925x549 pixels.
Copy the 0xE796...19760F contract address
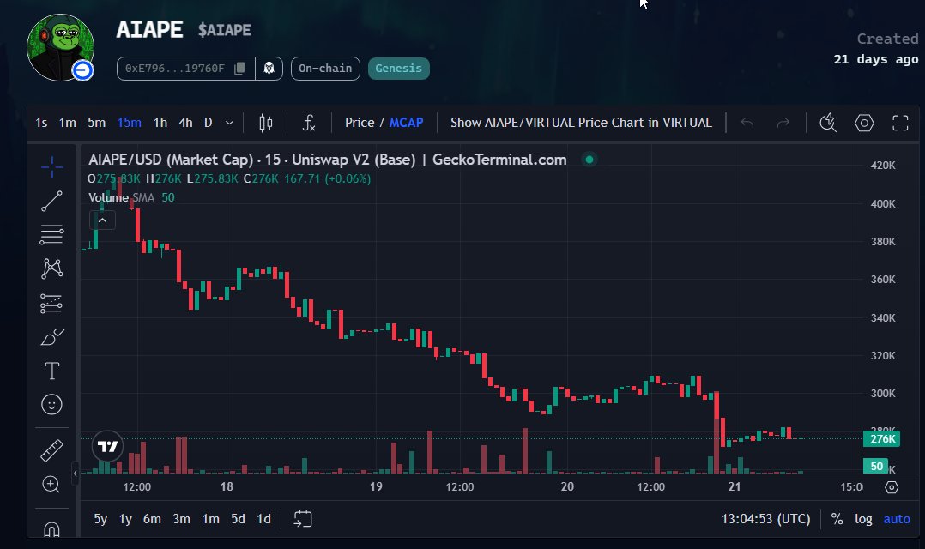coord(239,69)
